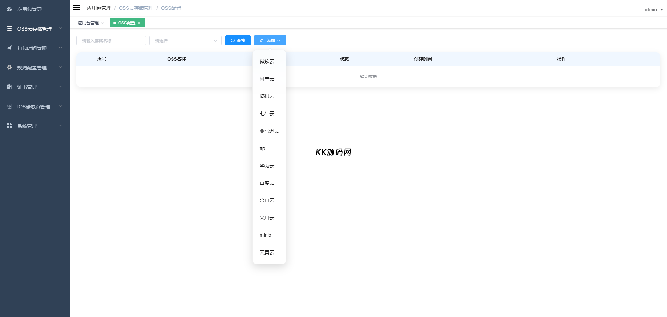Click the hamburger menu collapse icon
The image size is (667, 317).
tap(76, 8)
